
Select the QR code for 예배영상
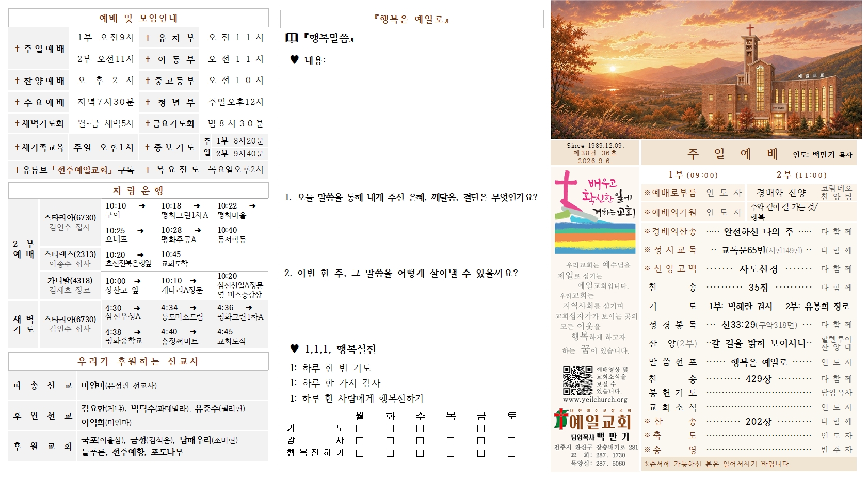pyautogui.click(x=577, y=380)
